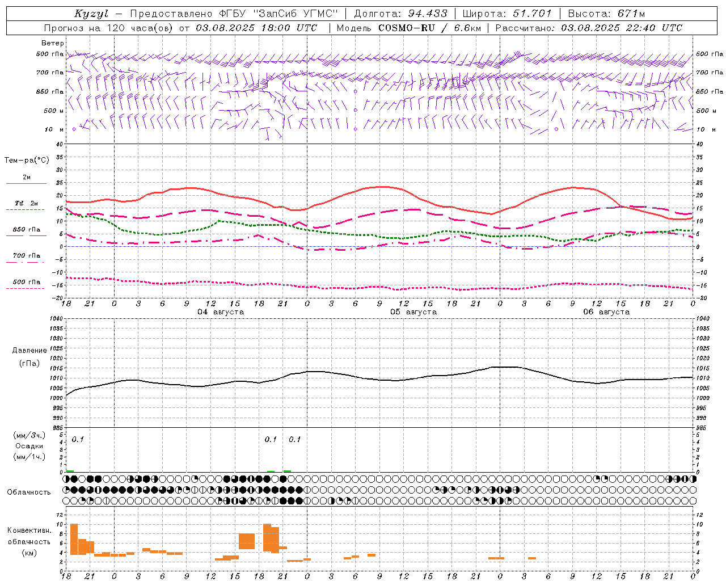726x581 pixels.
Task: Click the right-side "10 м" wind label
Action: click(706, 129)
